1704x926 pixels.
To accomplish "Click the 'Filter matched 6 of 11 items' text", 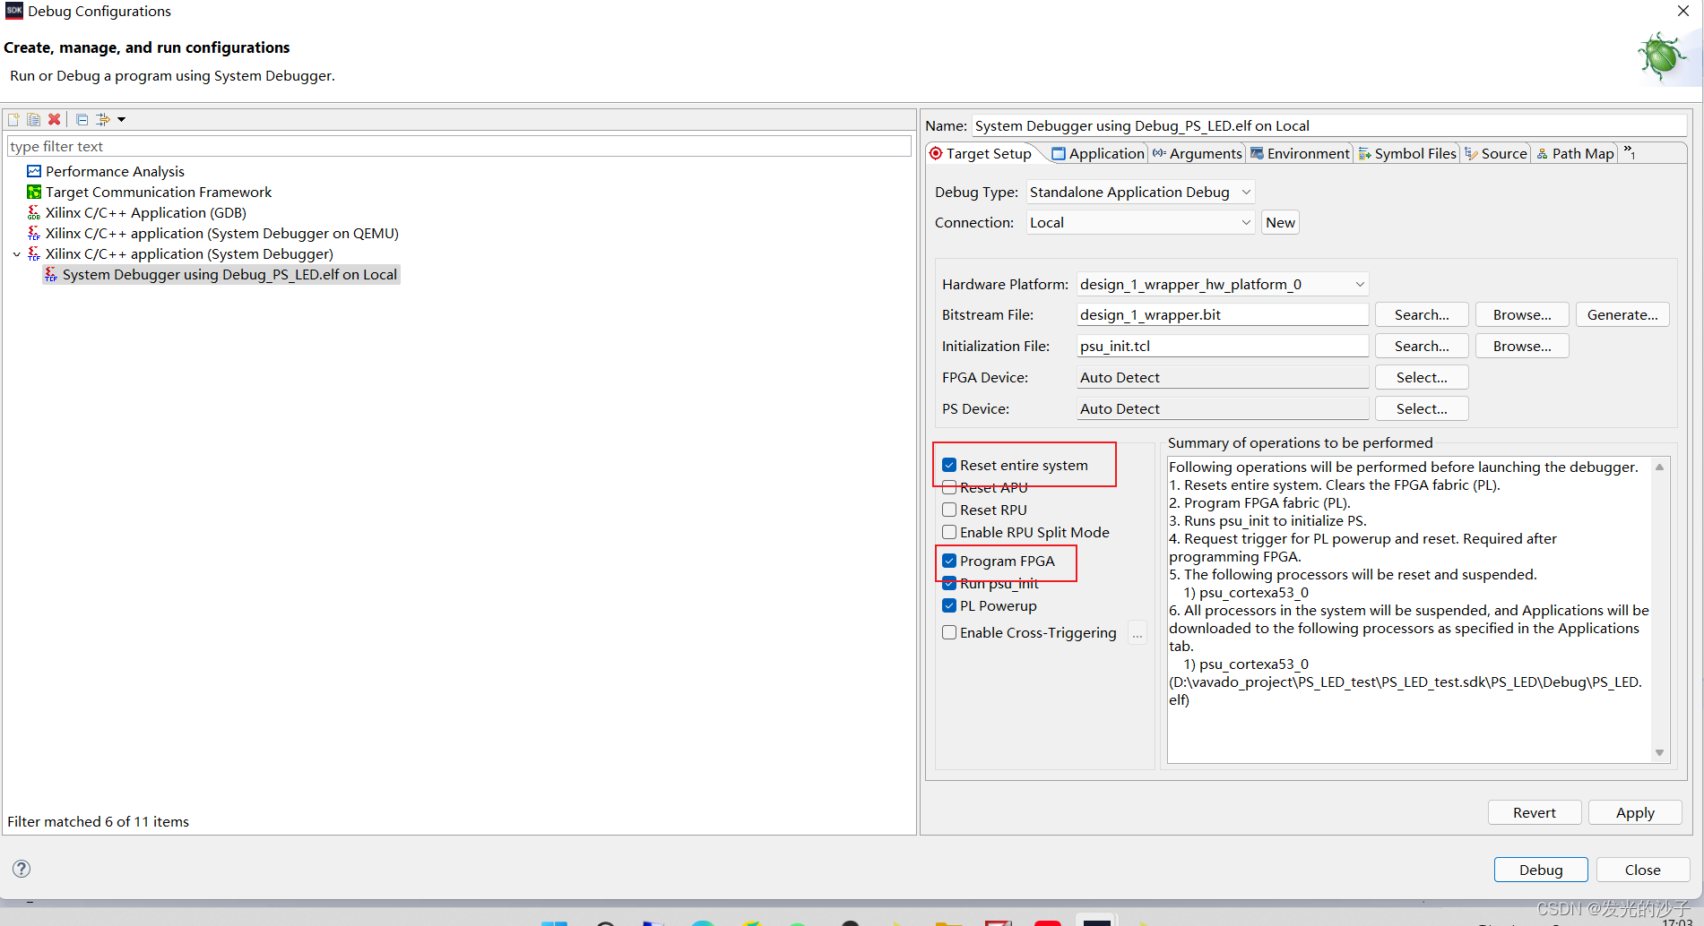I will (98, 821).
